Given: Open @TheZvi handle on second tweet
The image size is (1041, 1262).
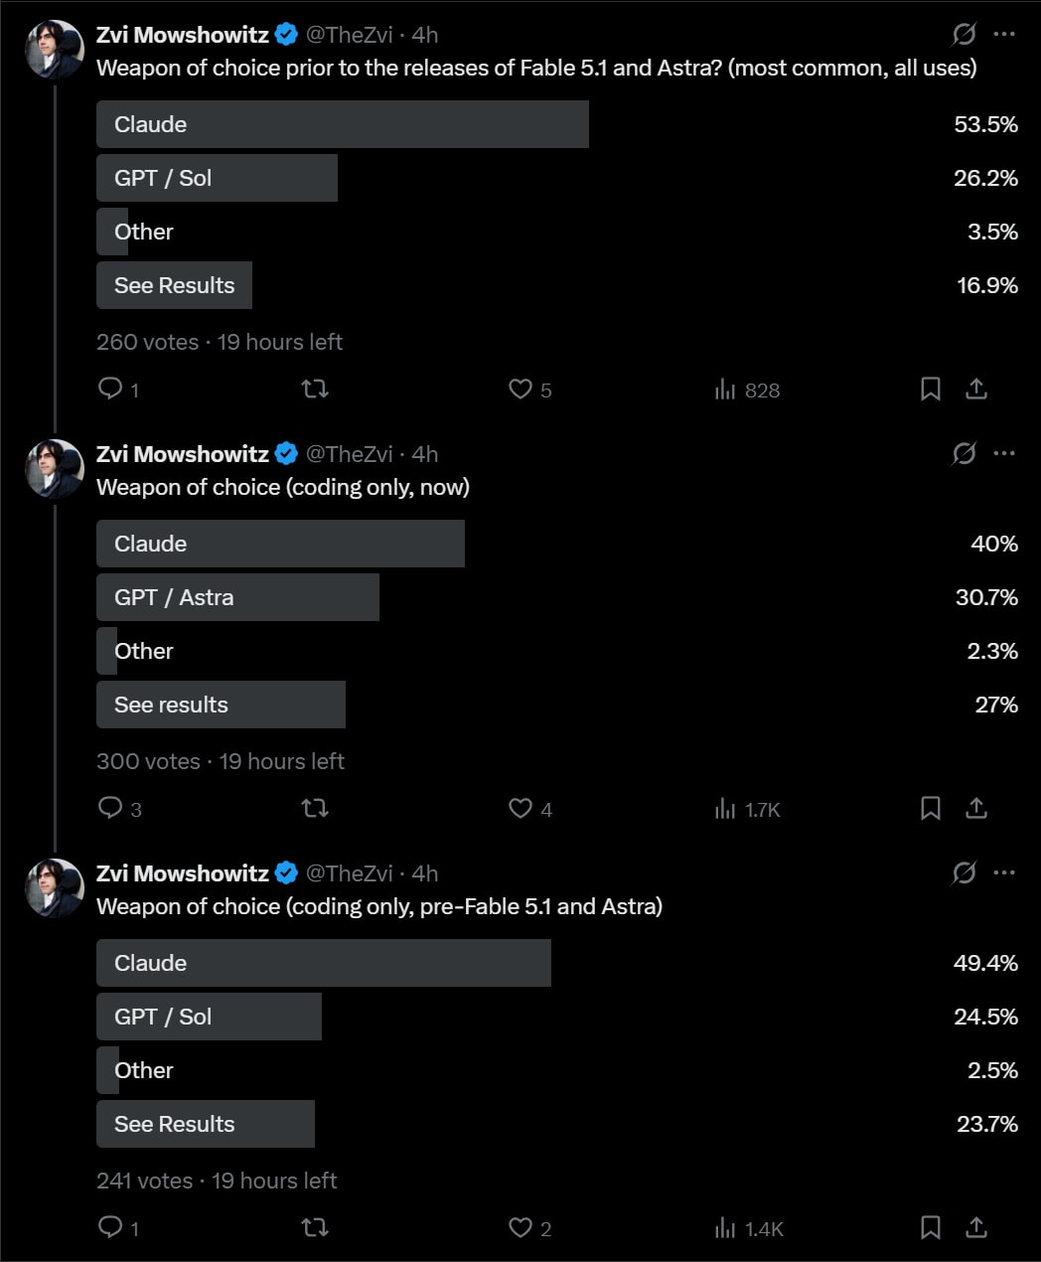Looking at the screenshot, I should [349, 454].
